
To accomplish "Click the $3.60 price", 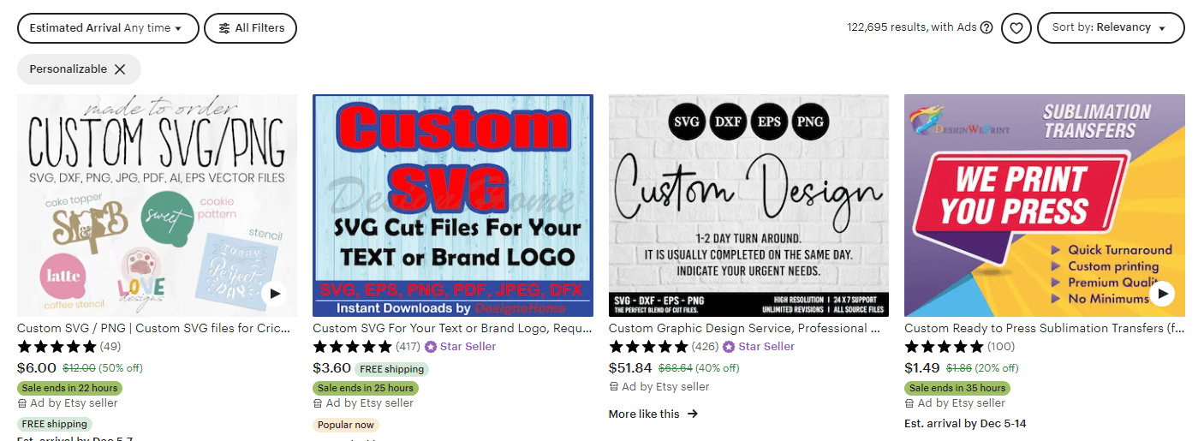I will (332, 368).
